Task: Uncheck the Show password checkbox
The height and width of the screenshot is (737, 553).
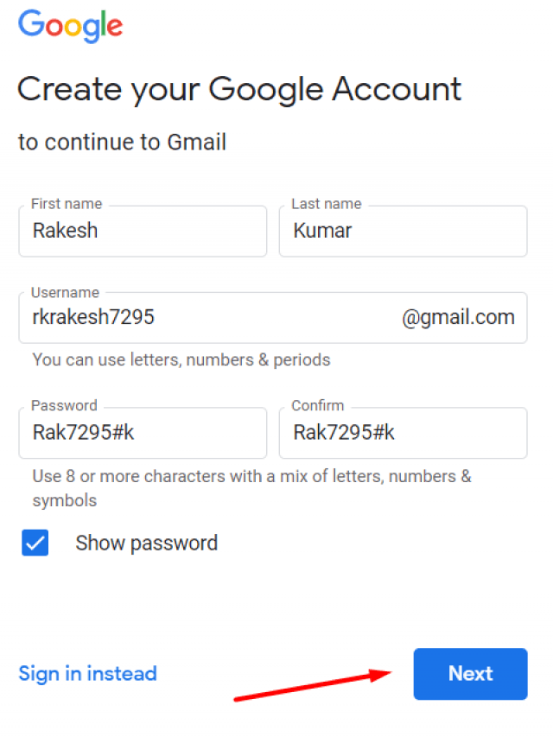Action: pos(35,543)
